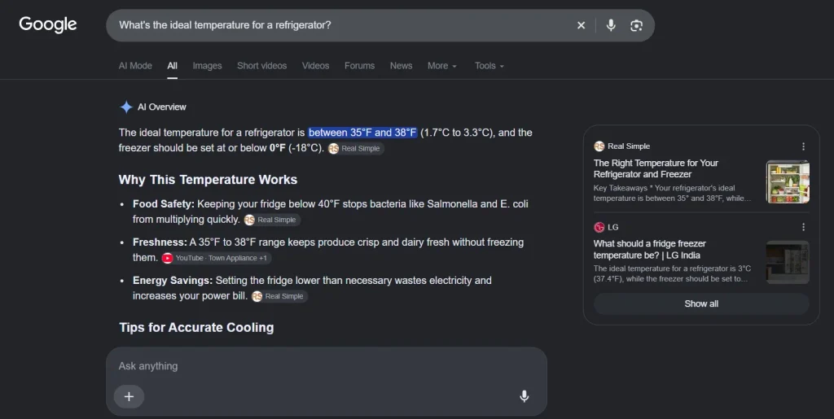Switch to AI Mode tab
This screenshot has width=834, height=419.
click(135, 66)
